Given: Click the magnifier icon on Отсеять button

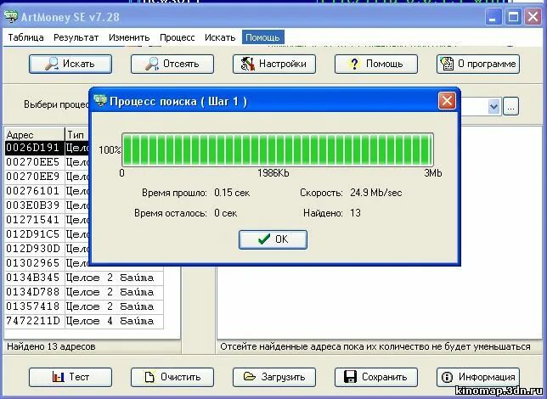Looking at the screenshot, I should [152, 64].
